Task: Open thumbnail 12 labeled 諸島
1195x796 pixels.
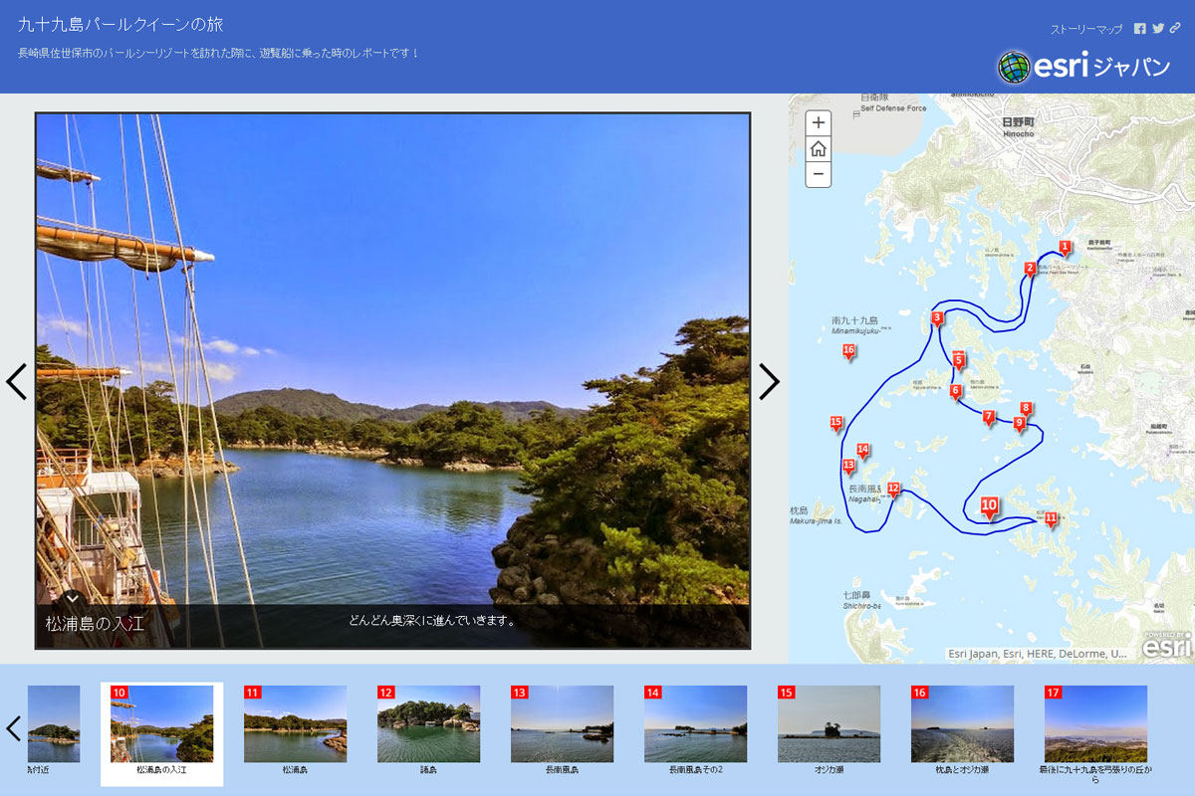Action: (428, 724)
